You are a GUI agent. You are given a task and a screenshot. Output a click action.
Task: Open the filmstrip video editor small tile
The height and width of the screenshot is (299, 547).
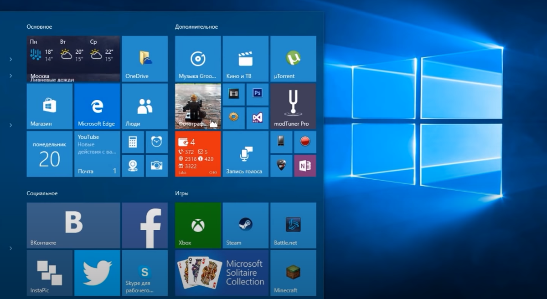tap(234, 94)
